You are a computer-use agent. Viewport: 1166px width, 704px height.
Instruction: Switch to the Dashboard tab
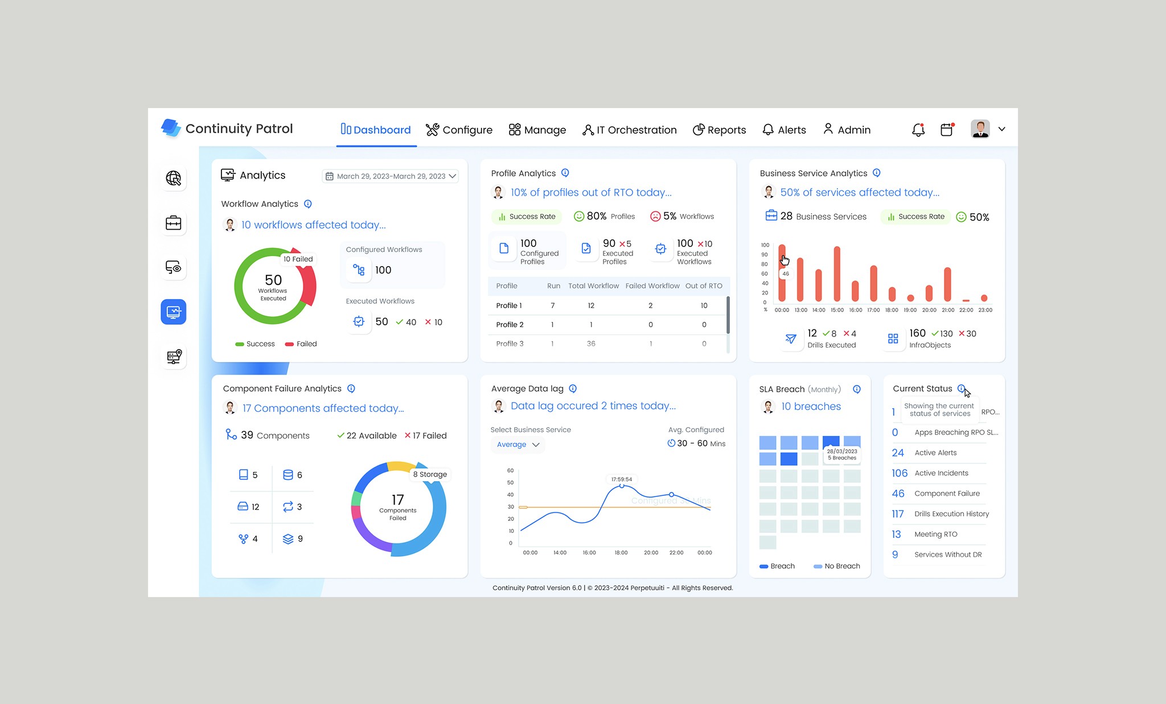376,130
